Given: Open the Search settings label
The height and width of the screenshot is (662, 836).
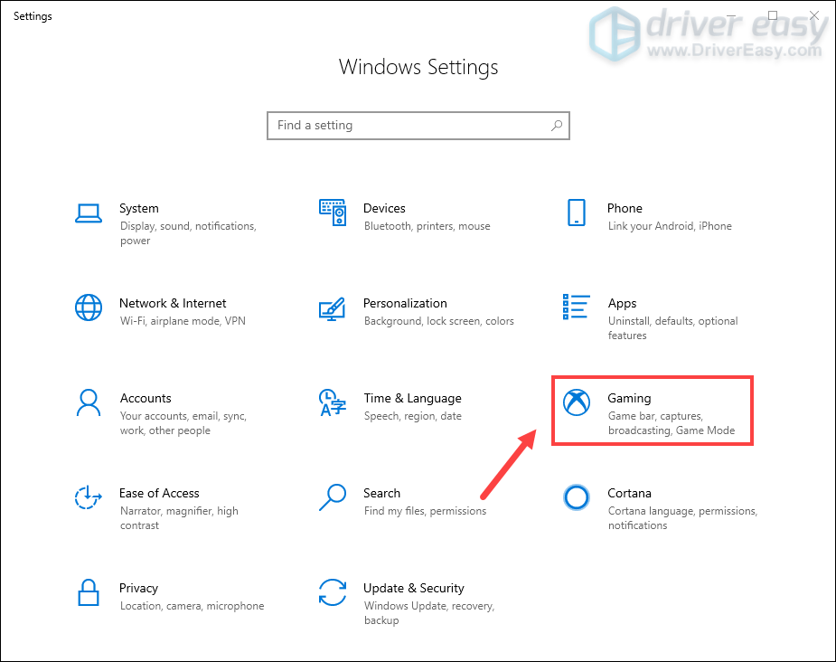Looking at the screenshot, I should [x=381, y=493].
